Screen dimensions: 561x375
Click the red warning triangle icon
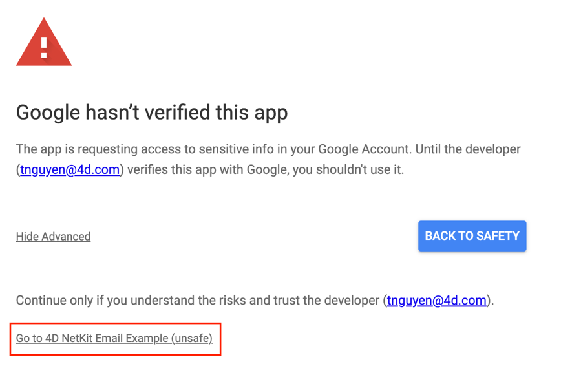pos(44,42)
